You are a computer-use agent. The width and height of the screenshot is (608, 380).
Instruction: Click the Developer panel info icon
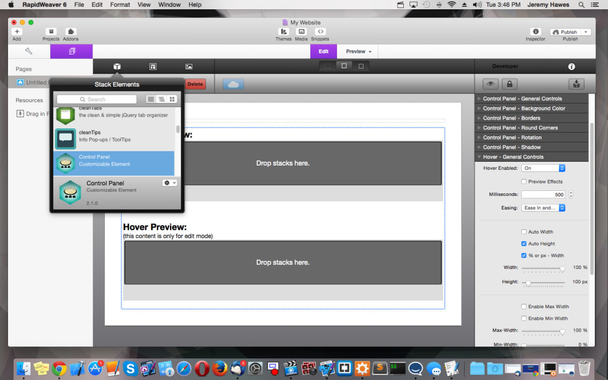571,66
